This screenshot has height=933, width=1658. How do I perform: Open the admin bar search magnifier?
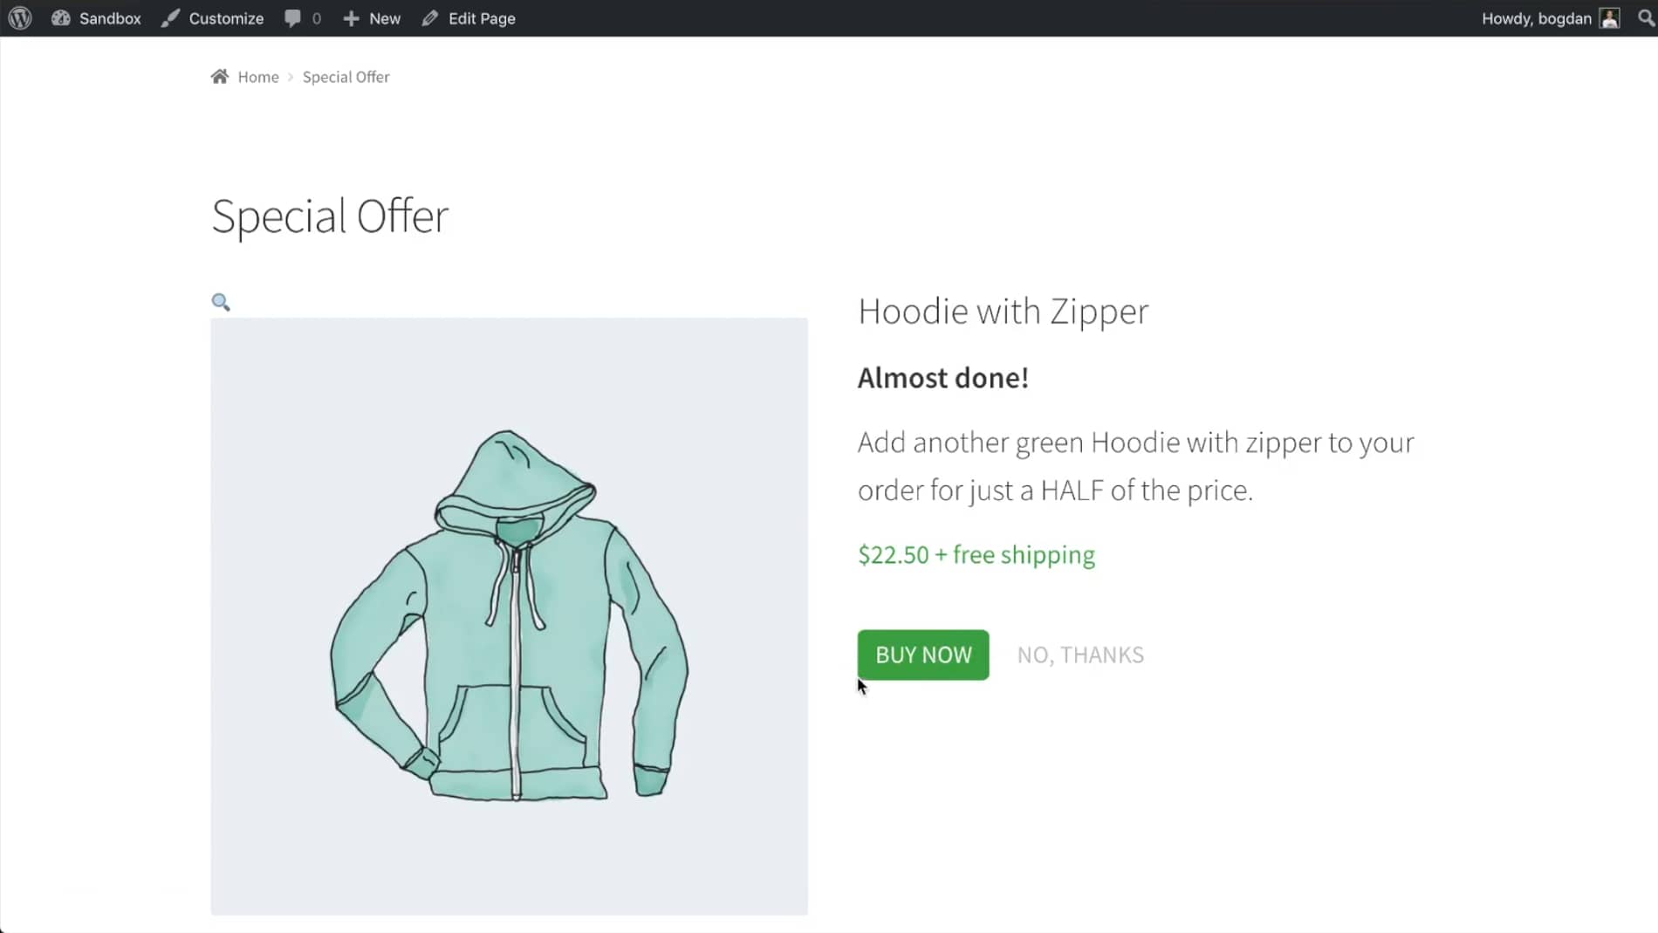[1646, 18]
